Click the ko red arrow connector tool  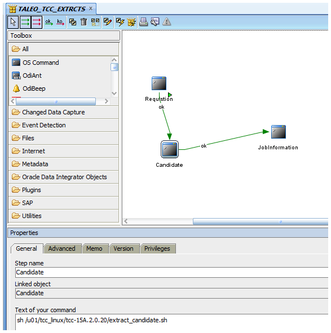pos(60,22)
